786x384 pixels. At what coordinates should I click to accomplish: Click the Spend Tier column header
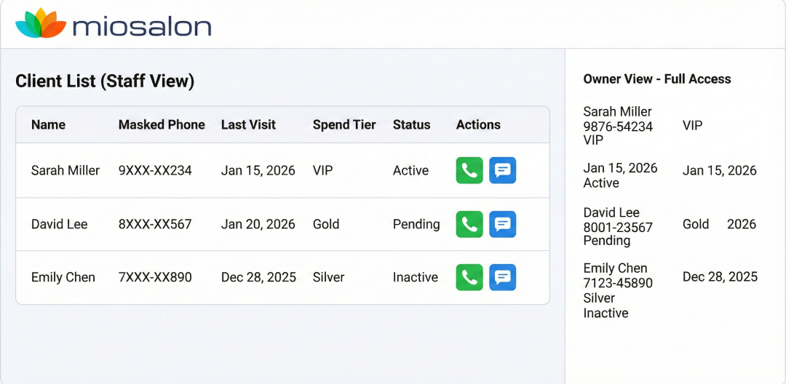coord(344,125)
